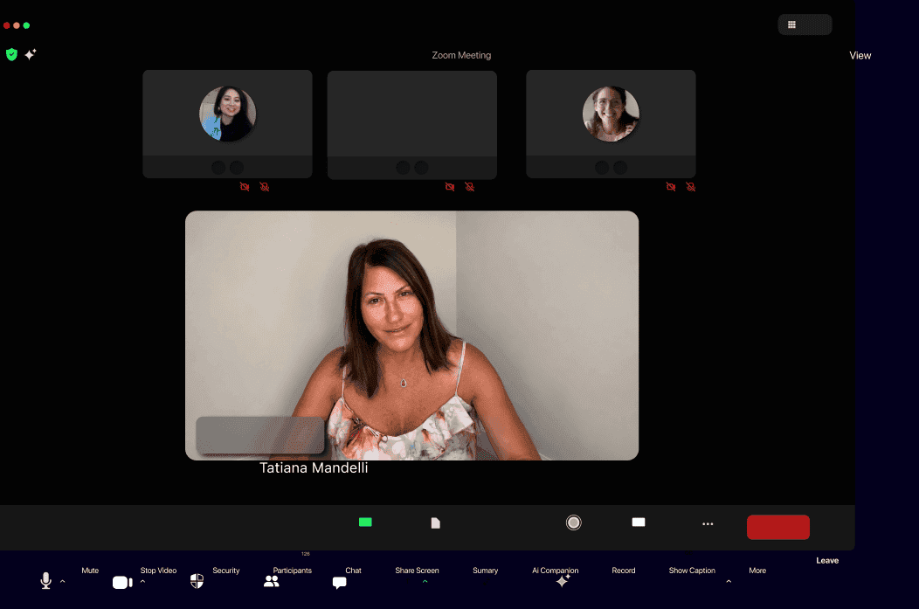
Task: Click the Stop Video camera icon
Action: 122,583
